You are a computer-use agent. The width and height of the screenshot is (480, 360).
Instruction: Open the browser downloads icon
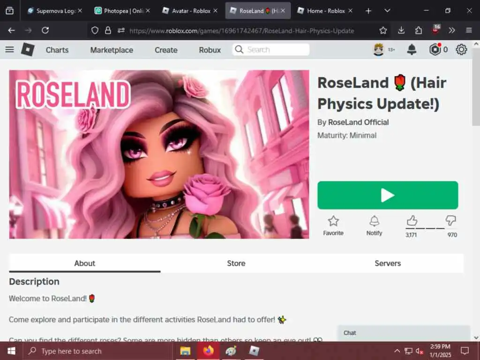point(401,30)
